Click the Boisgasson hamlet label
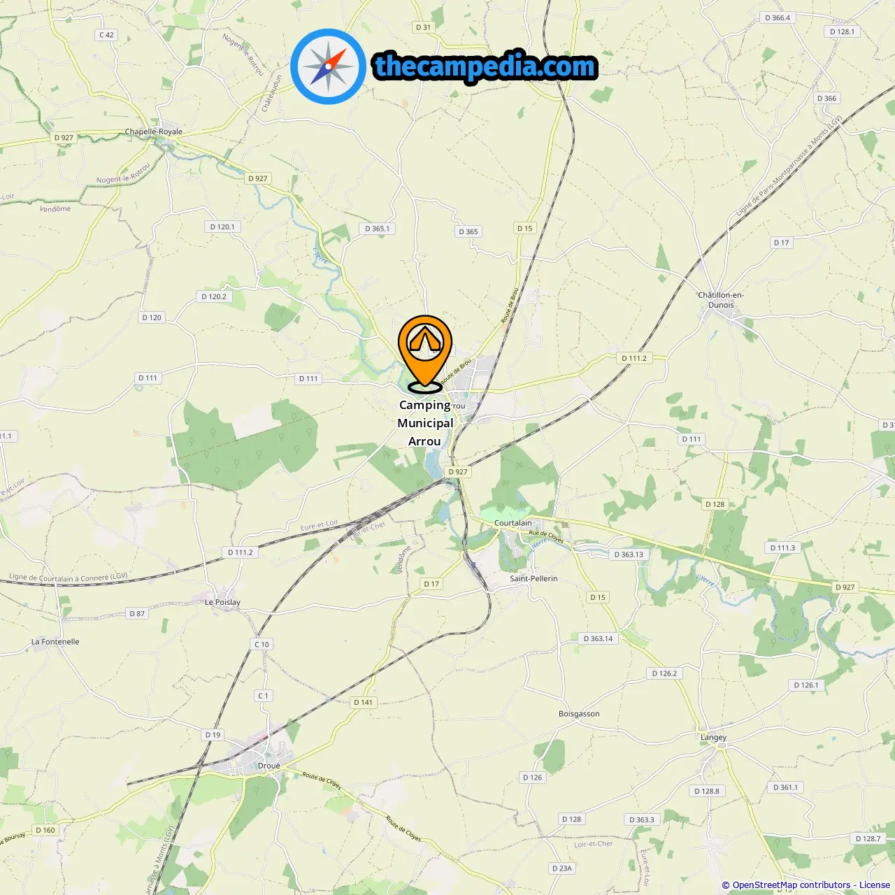 coord(579,714)
